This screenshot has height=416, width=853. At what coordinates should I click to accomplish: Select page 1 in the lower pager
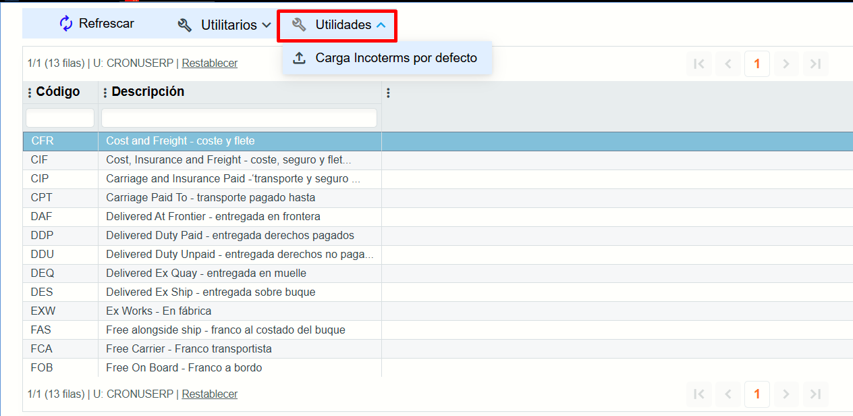[x=757, y=394]
